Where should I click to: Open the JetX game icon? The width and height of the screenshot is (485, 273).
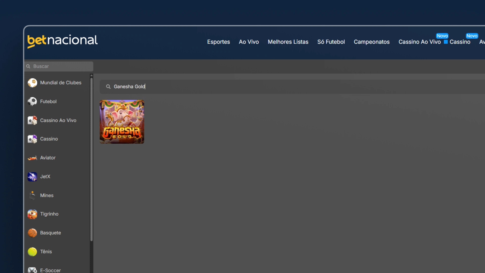coord(32,177)
